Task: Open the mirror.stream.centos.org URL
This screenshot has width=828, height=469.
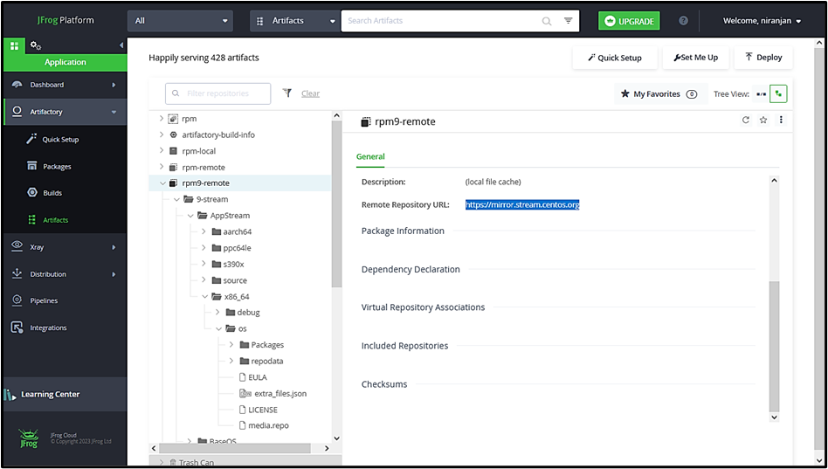Action: point(522,204)
